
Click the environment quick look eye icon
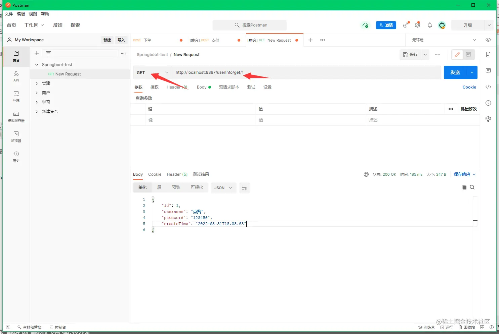tap(488, 40)
